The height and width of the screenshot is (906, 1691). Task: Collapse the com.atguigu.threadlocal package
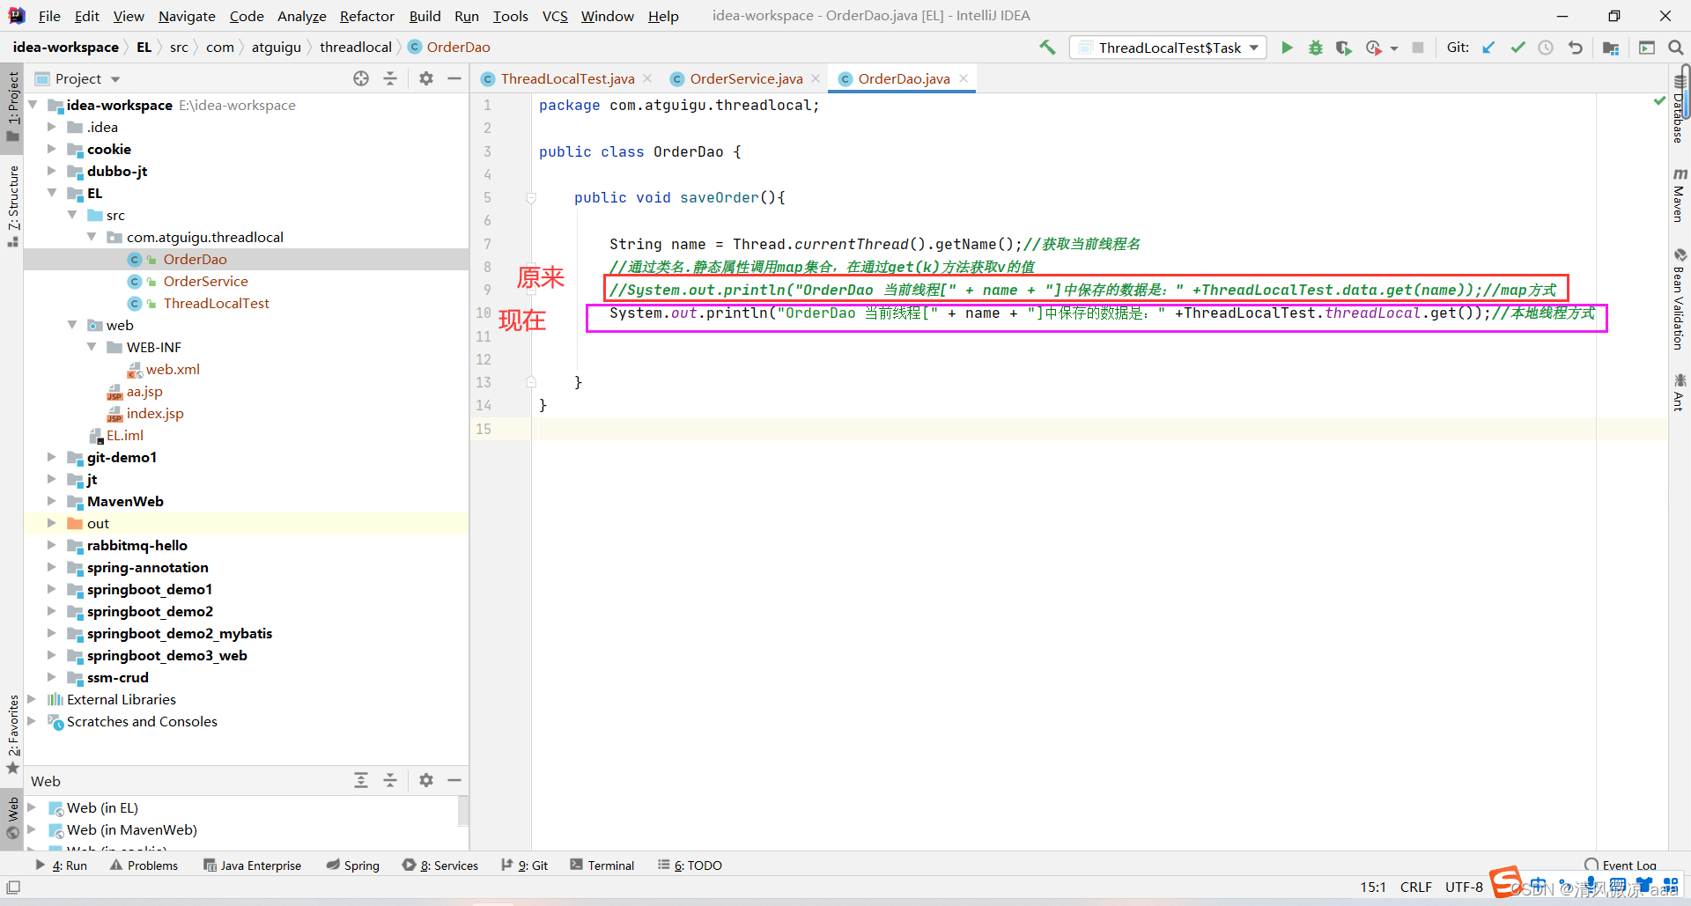(92, 237)
